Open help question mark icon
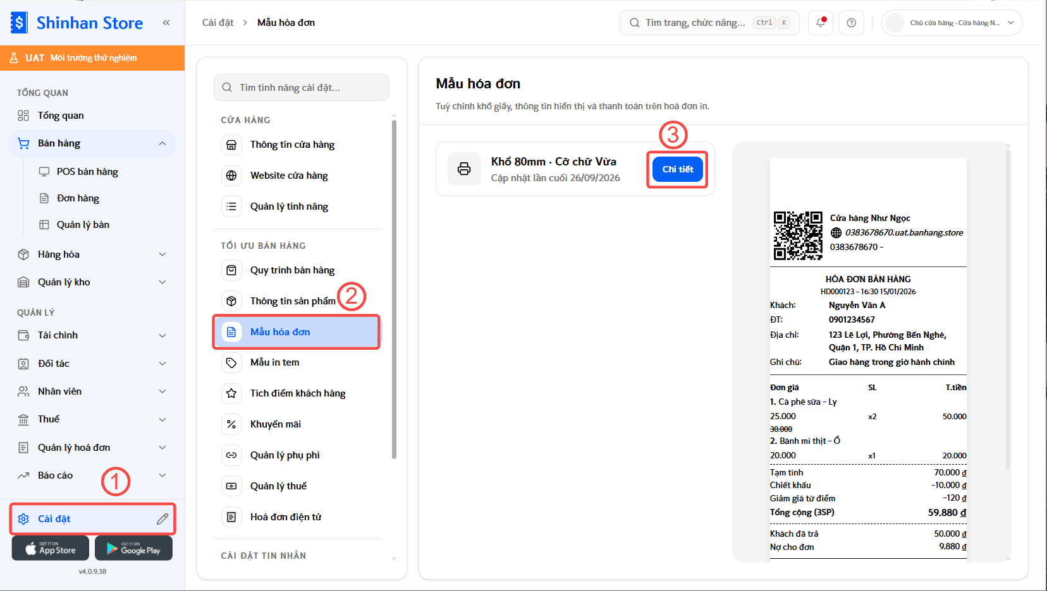1047x591 pixels. 852,23
